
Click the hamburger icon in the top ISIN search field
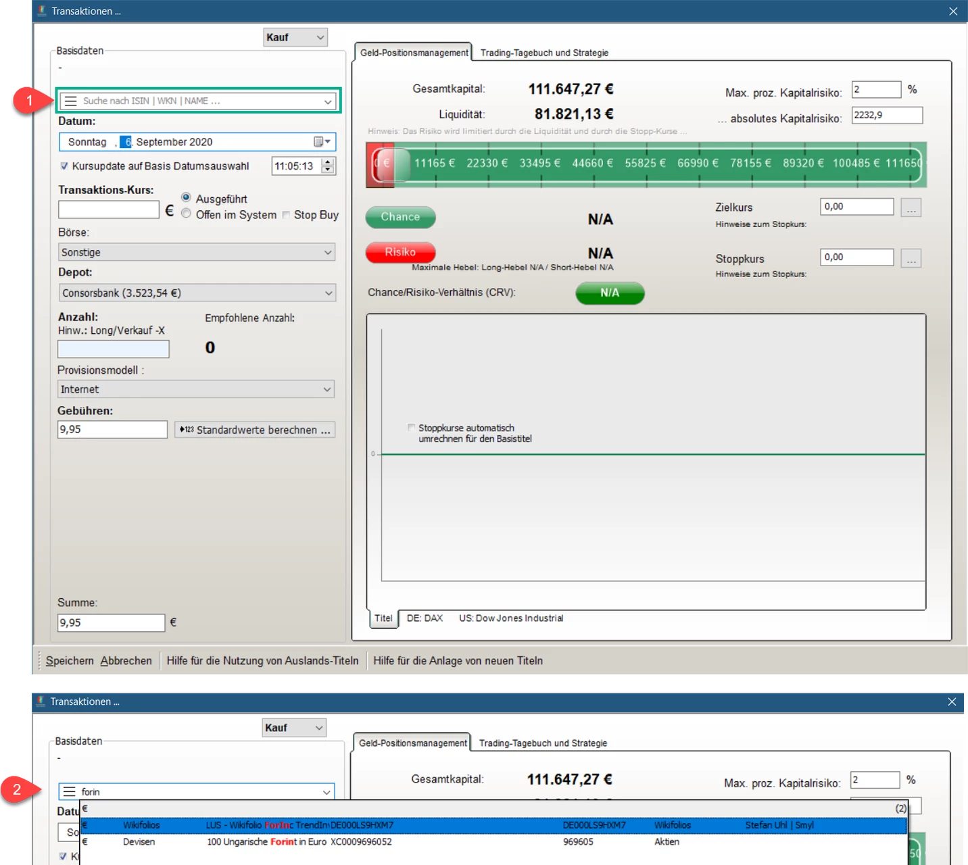(x=70, y=101)
